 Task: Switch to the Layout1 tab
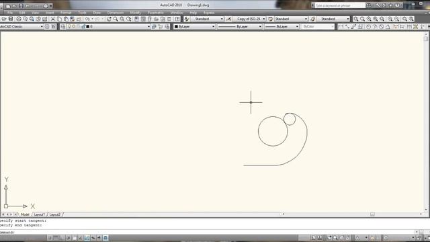pos(39,214)
